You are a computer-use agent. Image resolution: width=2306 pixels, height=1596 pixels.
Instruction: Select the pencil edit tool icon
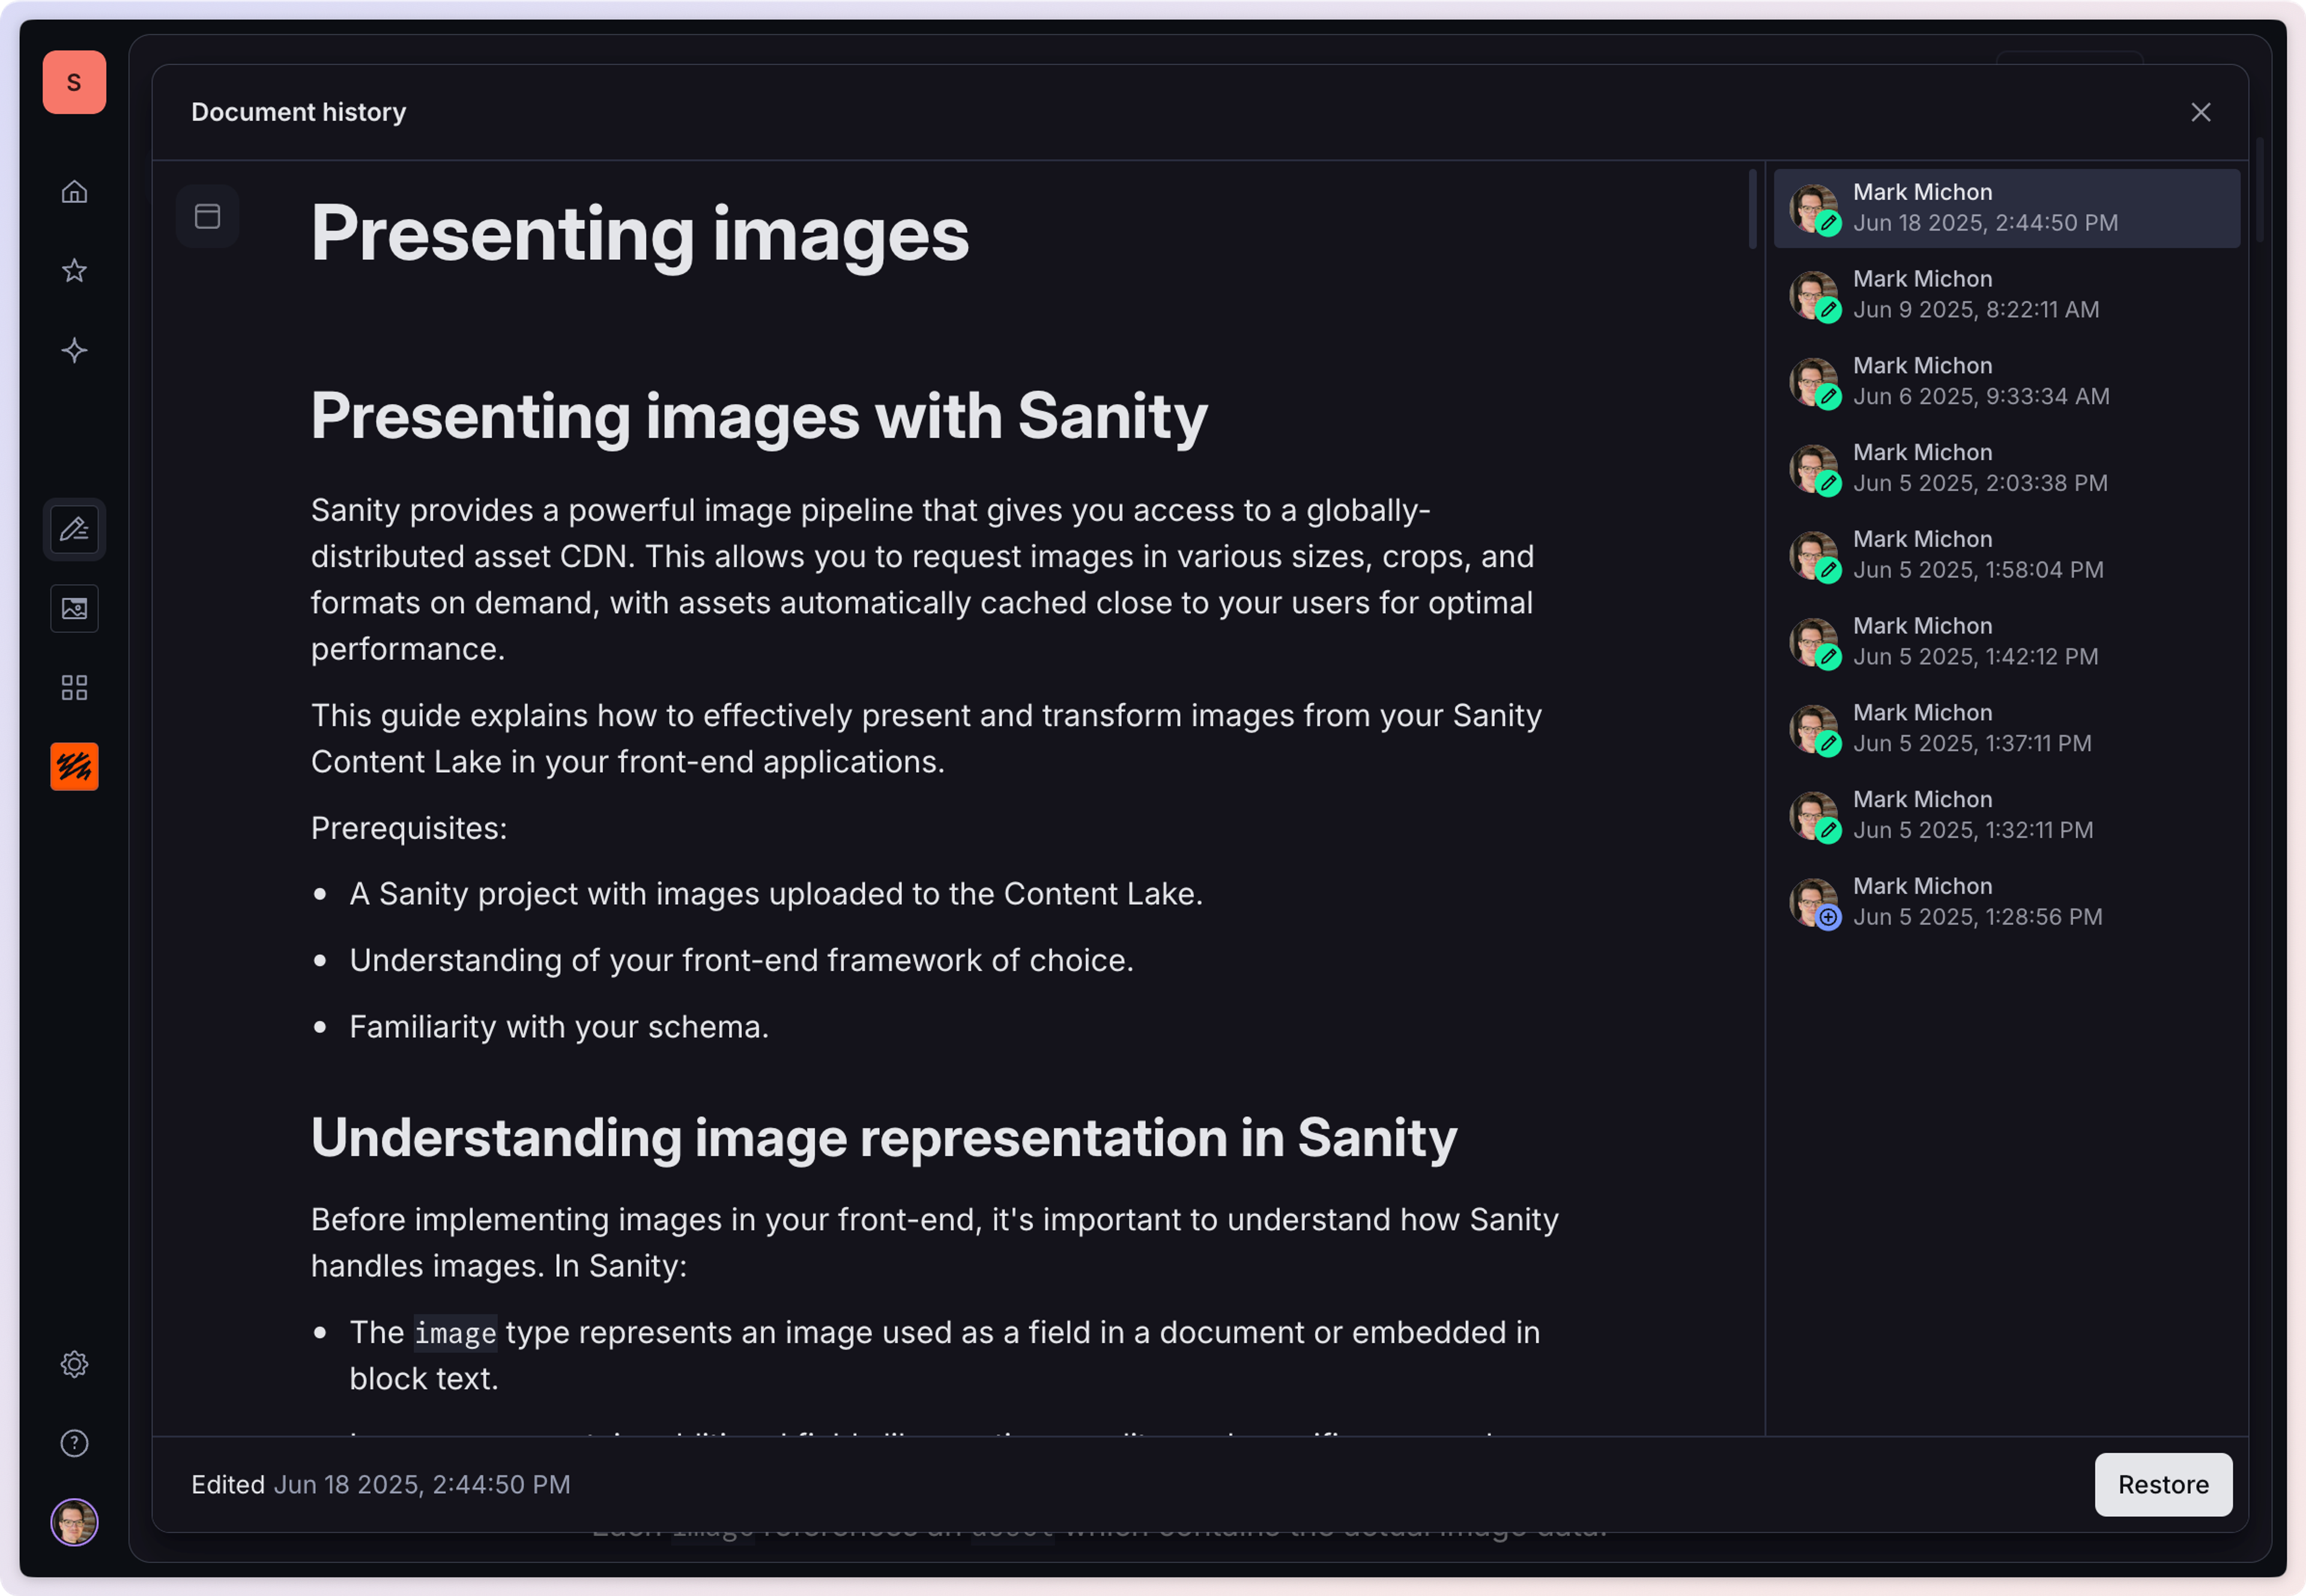[74, 529]
